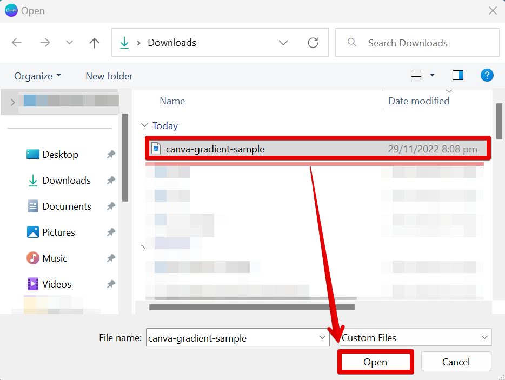Click the Forward navigation arrow
Screen dimensions: 505x380
point(45,43)
